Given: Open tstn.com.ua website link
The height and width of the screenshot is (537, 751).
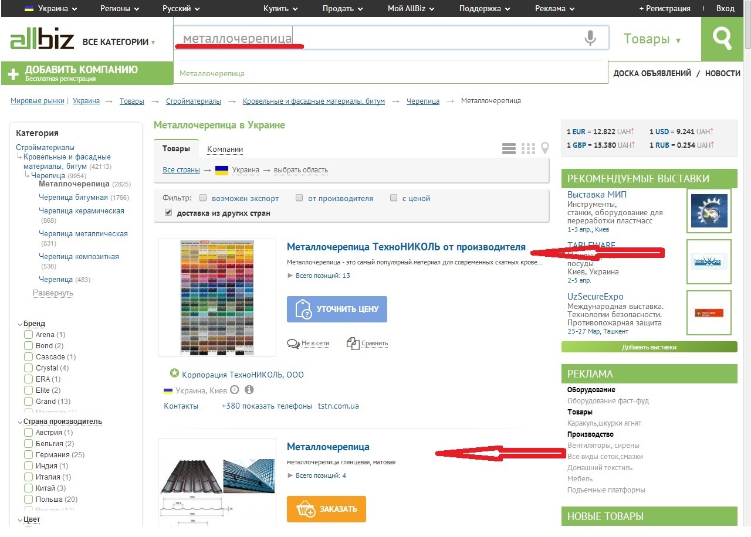Looking at the screenshot, I should point(339,406).
